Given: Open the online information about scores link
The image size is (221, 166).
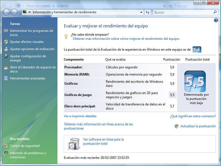Looking at the screenshot, I should (98, 126).
